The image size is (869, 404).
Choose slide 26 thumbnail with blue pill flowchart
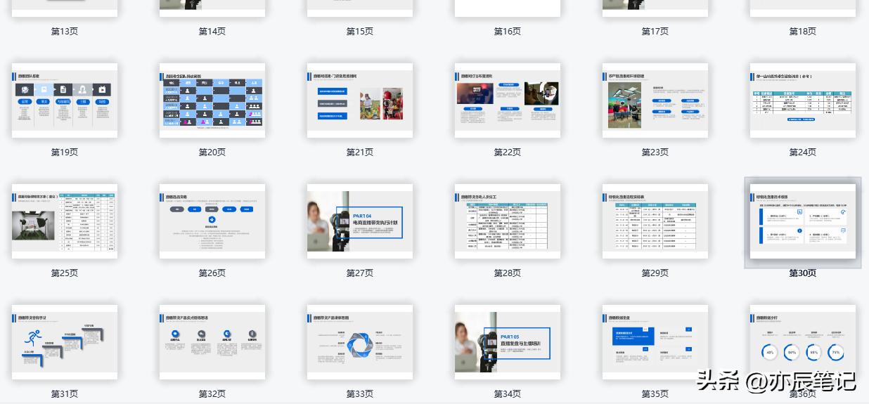[212, 221]
